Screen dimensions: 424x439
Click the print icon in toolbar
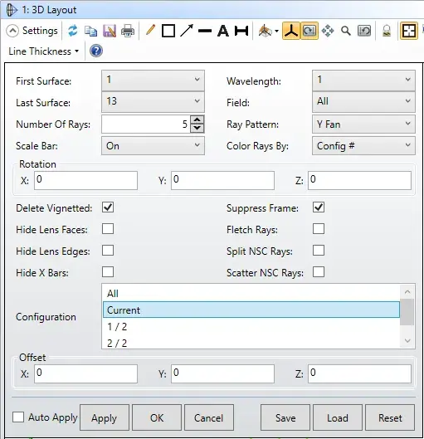128,31
